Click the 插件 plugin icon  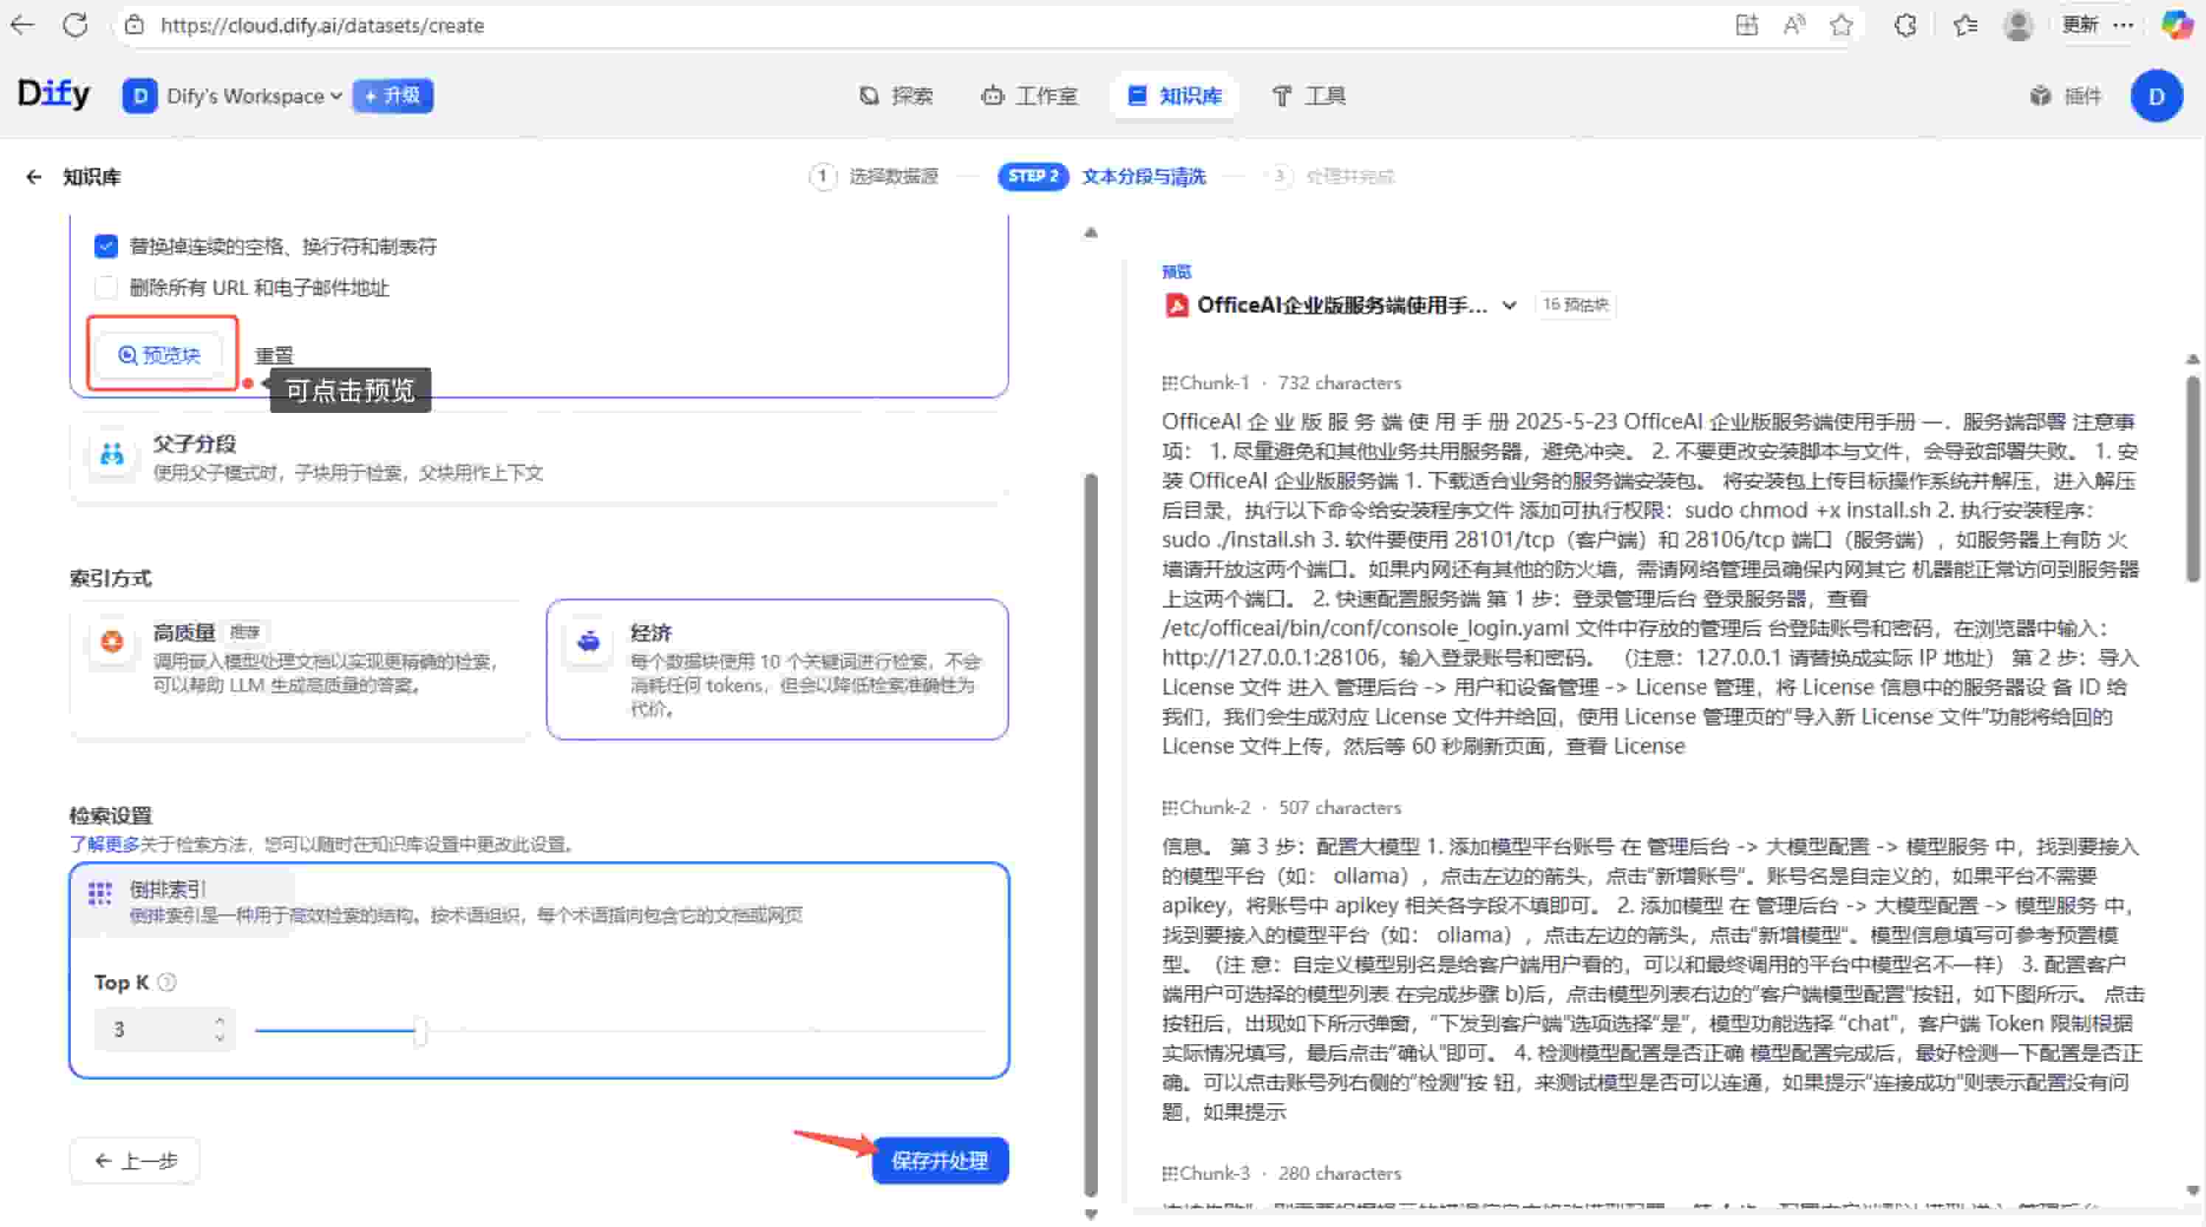(2041, 96)
